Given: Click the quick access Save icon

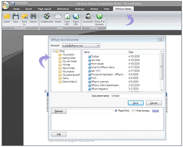Looking at the screenshot, I should click(13, 4).
